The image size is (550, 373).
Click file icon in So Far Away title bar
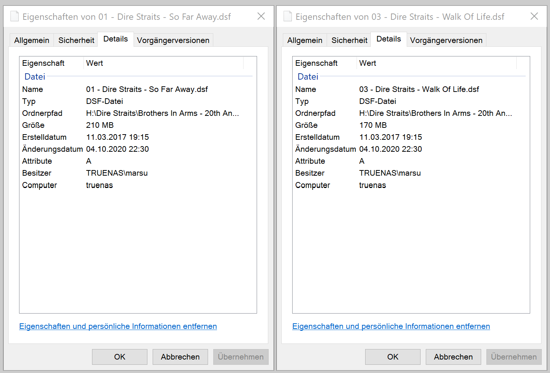coord(15,16)
